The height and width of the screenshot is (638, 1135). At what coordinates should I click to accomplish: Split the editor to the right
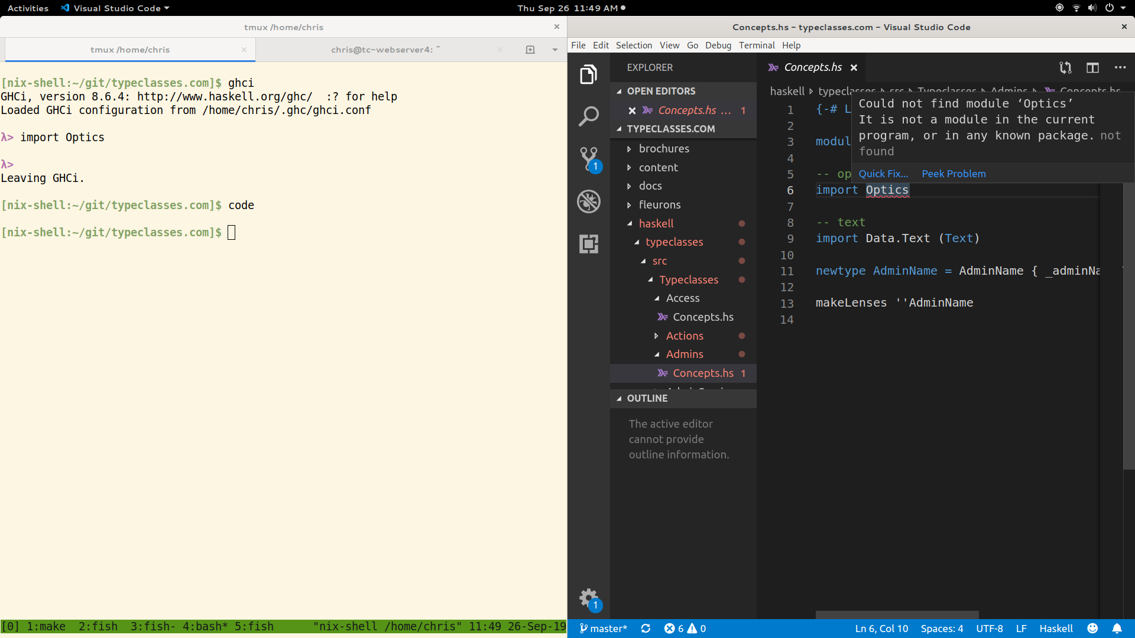pyautogui.click(x=1092, y=68)
